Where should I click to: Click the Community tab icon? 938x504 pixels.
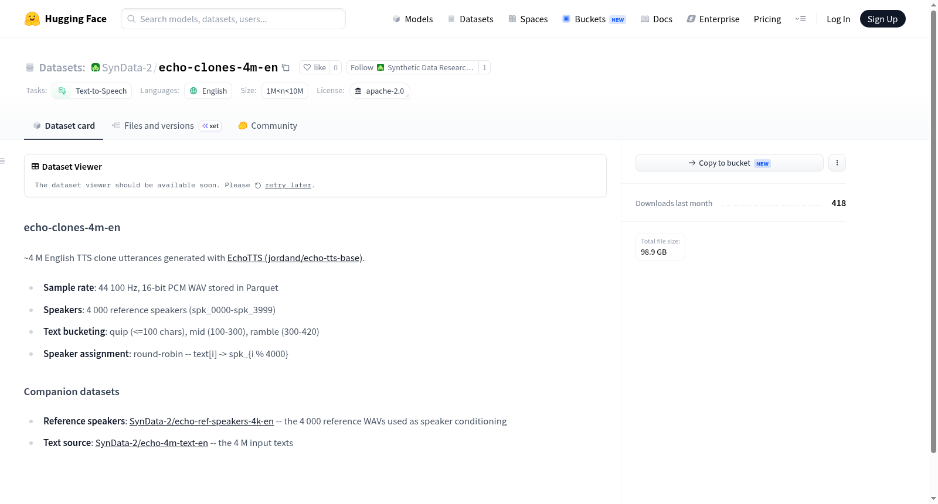click(243, 125)
